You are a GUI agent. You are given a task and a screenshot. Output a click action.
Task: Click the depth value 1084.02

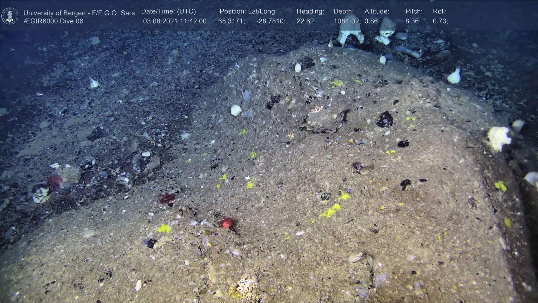coord(347,21)
